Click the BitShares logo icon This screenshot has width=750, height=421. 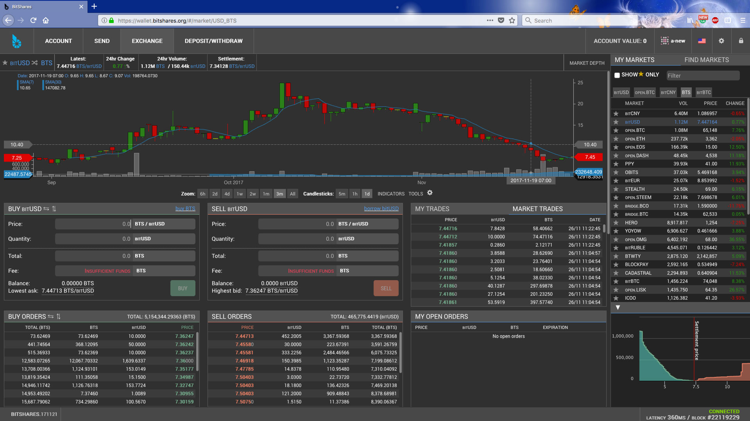(16, 41)
